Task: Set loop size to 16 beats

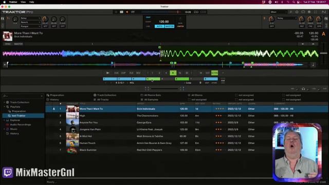Action: 180,73
